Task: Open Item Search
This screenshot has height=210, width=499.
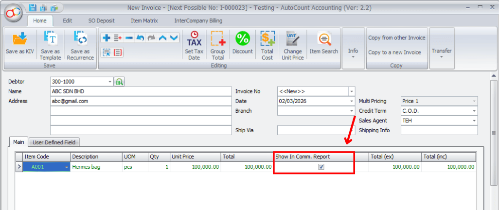Action: [323, 43]
